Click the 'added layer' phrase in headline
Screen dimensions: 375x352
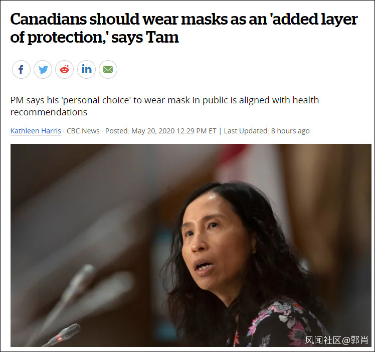(x=314, y=19)
